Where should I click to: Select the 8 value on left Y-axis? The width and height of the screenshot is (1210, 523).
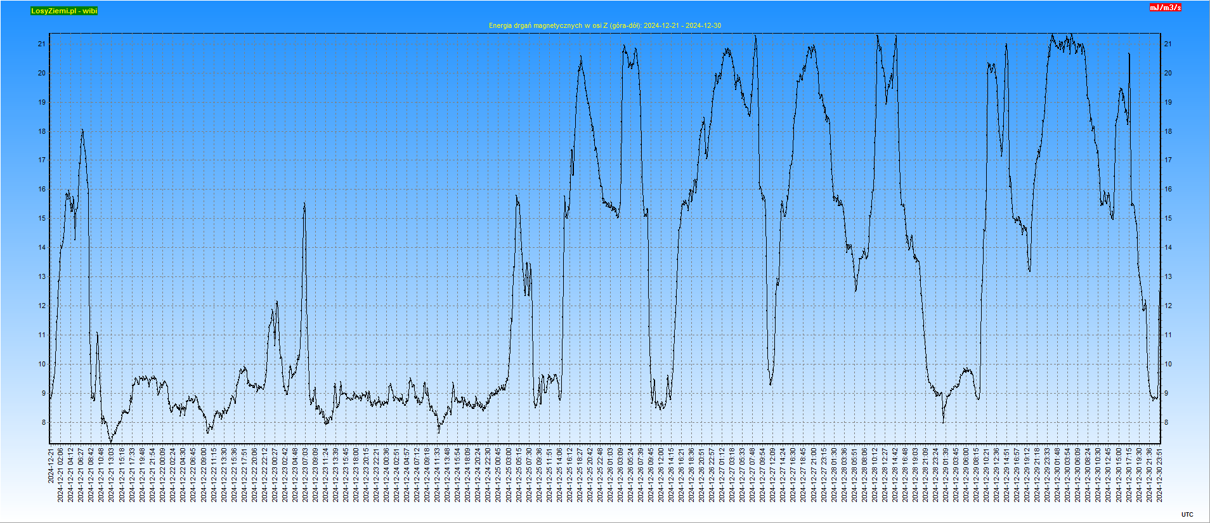[44, 422]
